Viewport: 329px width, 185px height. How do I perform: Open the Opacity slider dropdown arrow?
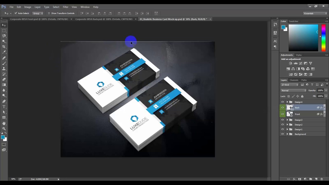tap(326, 90)
